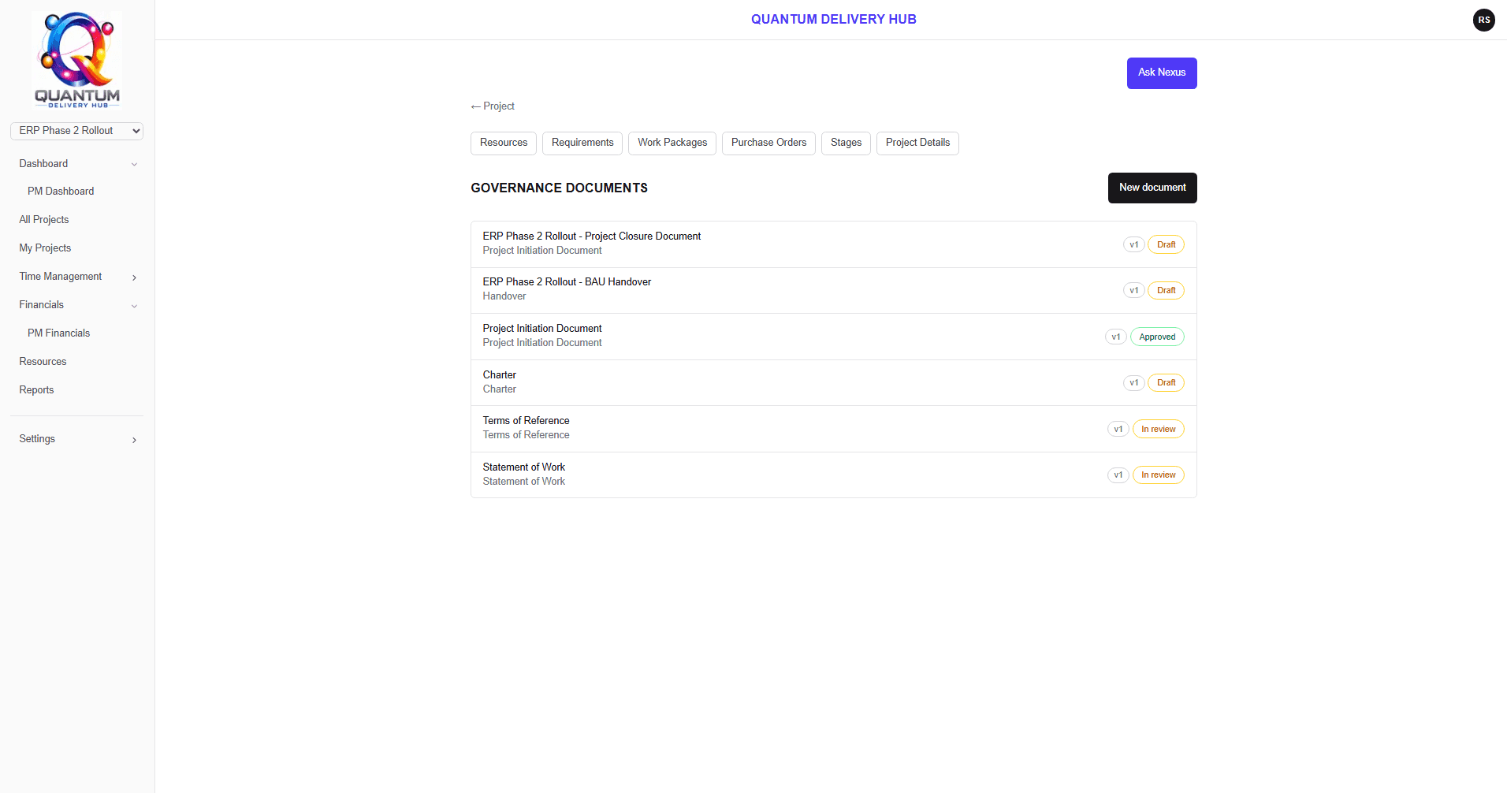This screenshot has height=793, width=1507.
Task: Click the v1 version badge on Charter
Action: tap(1133, 383)
